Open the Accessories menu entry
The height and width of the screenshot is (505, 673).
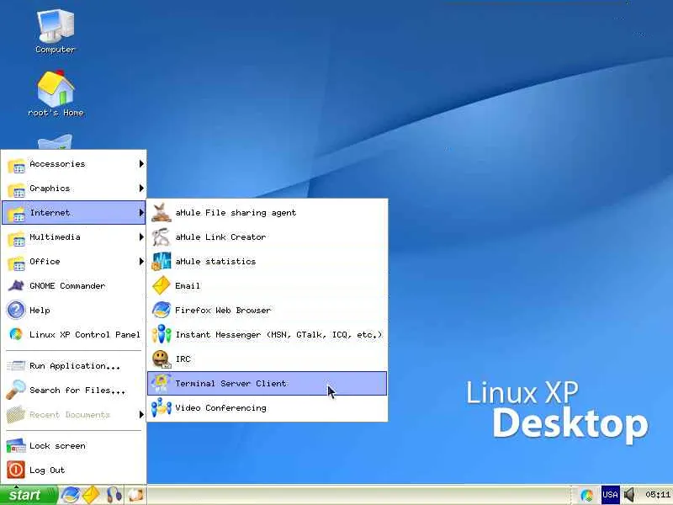pyautogui.click(x=74, y=164)
